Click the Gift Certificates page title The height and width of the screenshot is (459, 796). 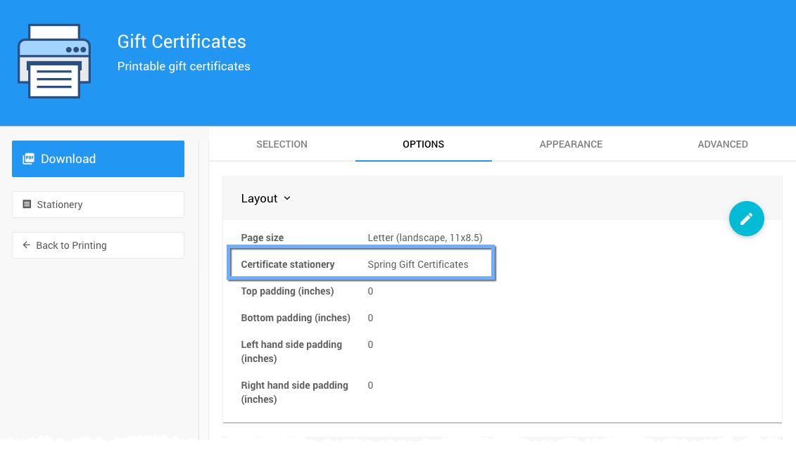click(182, 41)
